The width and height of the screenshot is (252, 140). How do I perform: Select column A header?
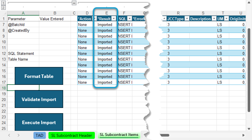click(23, 13)
